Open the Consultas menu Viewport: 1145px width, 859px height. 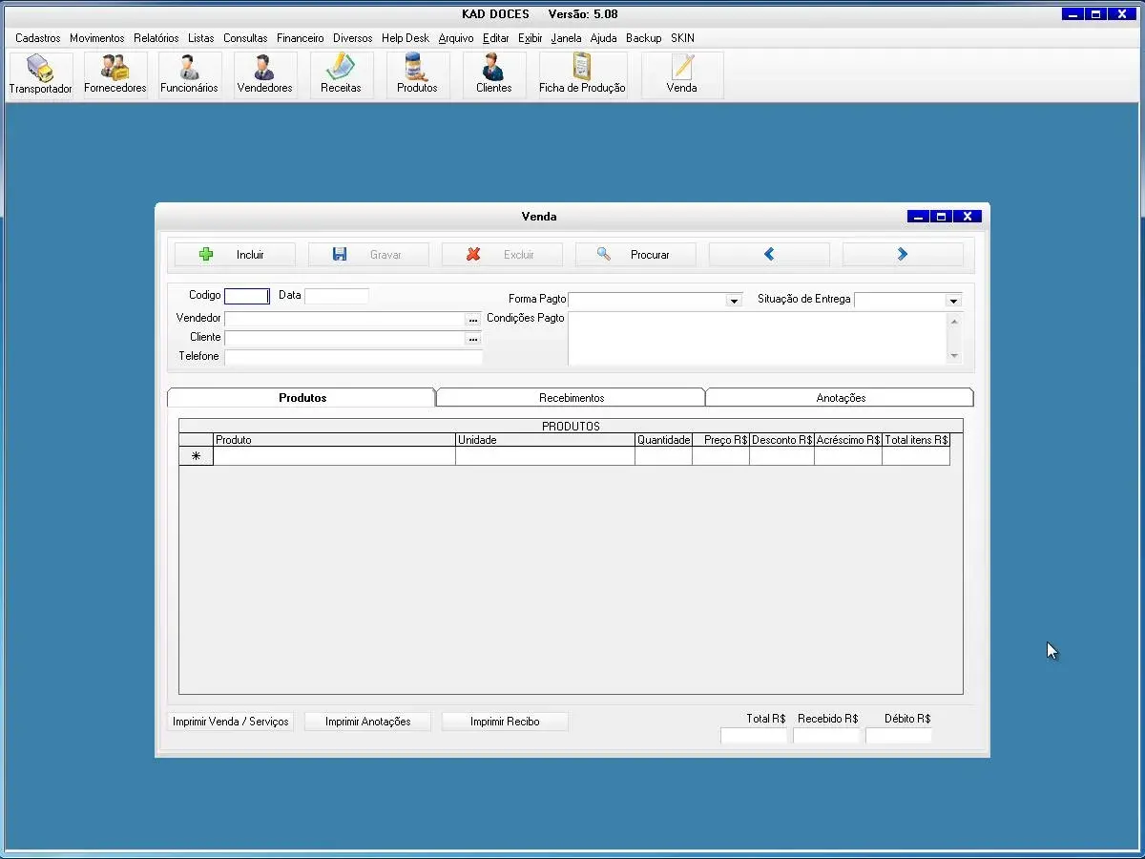[245, 38]
